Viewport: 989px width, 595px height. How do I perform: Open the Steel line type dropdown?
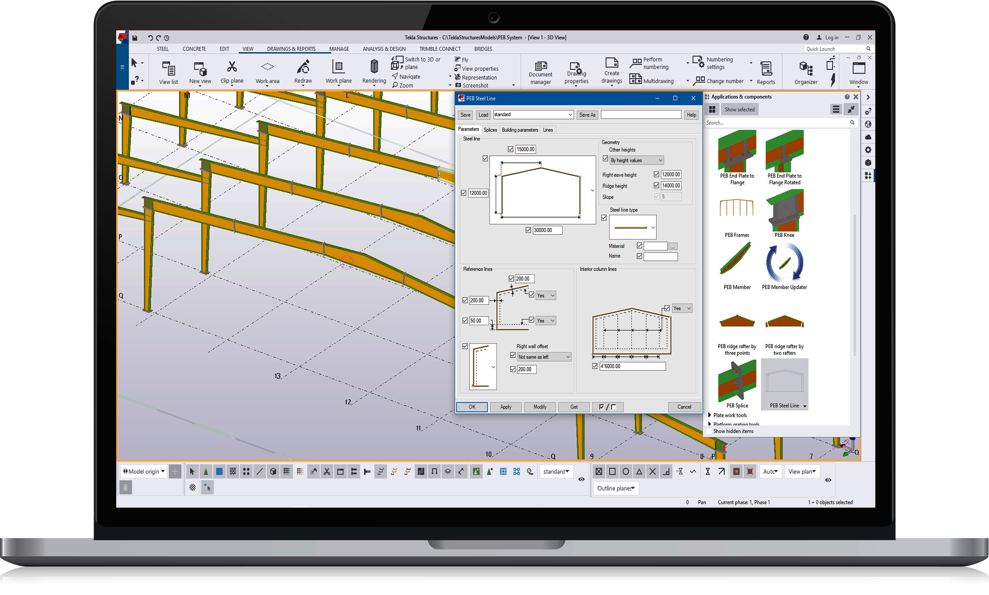(633, 227)
